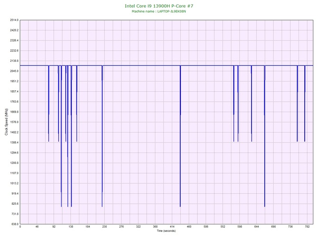Image resolution: width=318 pixels, height=239 pixels.
Task: Select the 2232.6 y-axis value
Action: (x=14, y=50)
